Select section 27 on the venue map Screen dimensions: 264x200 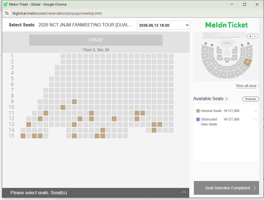pyautogui.click(x=249, y=56)
